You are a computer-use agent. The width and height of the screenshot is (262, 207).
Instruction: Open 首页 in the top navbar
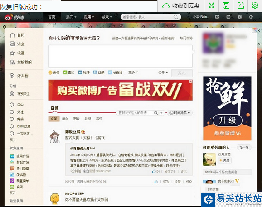[52, 17]
